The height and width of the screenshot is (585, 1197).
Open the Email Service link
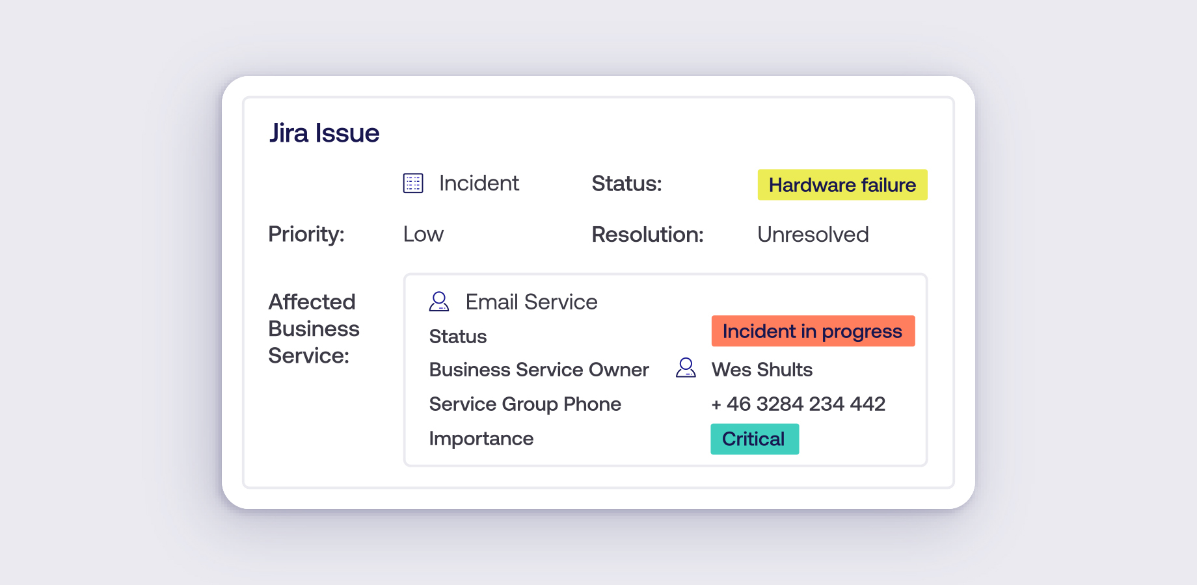pyautogui.click(x=531, y=302)
